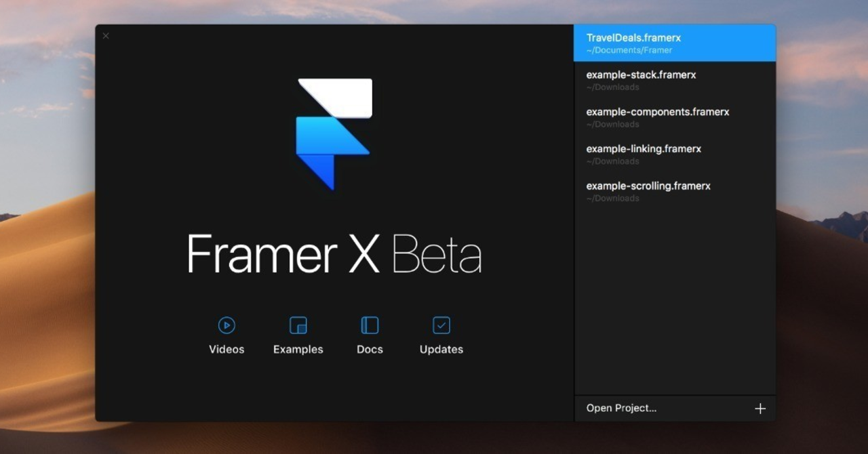This screenshot has width=868, height=454.
Task: Click ~/Downloads path under example-stack.framerx
Action: tap(613, 87)
